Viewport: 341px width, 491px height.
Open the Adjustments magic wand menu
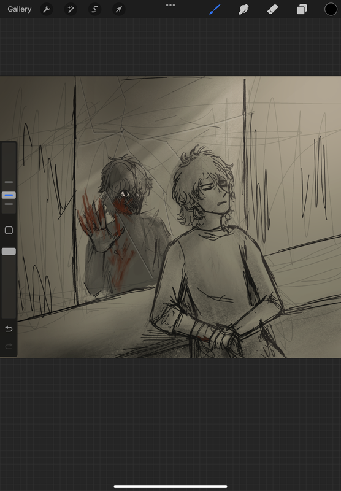[71, 9]
